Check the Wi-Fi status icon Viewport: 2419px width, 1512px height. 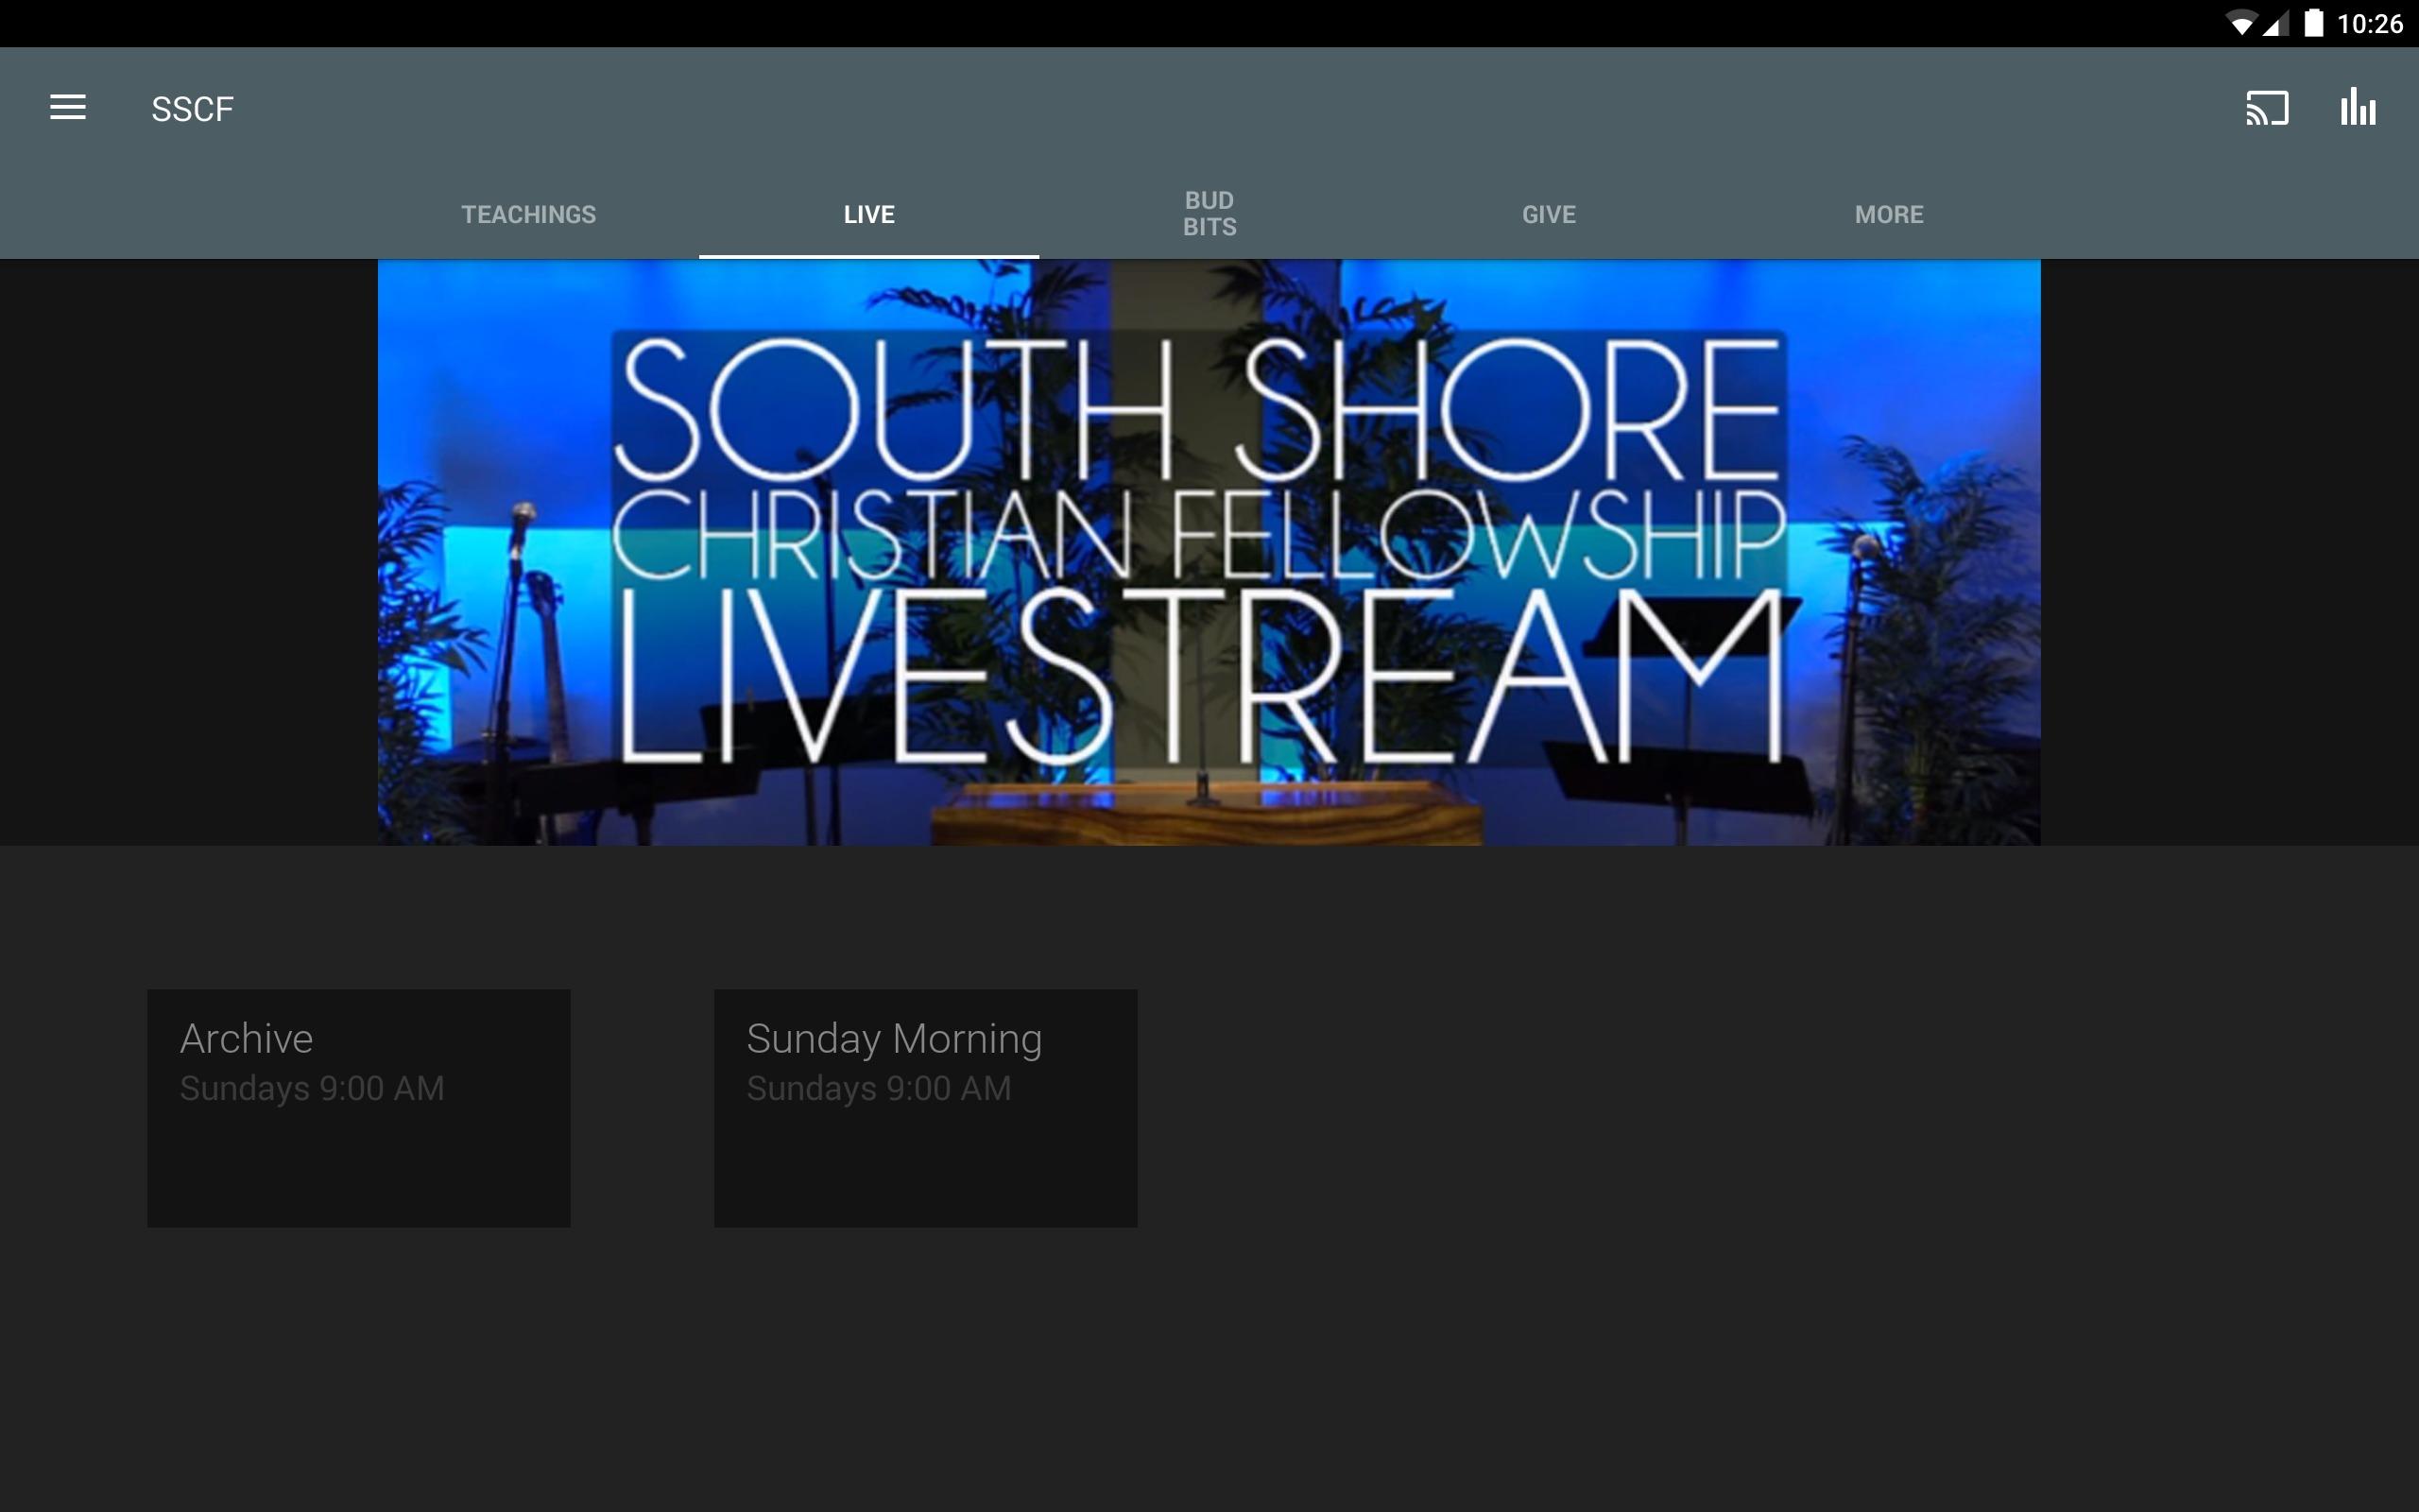coord(2241,24)
